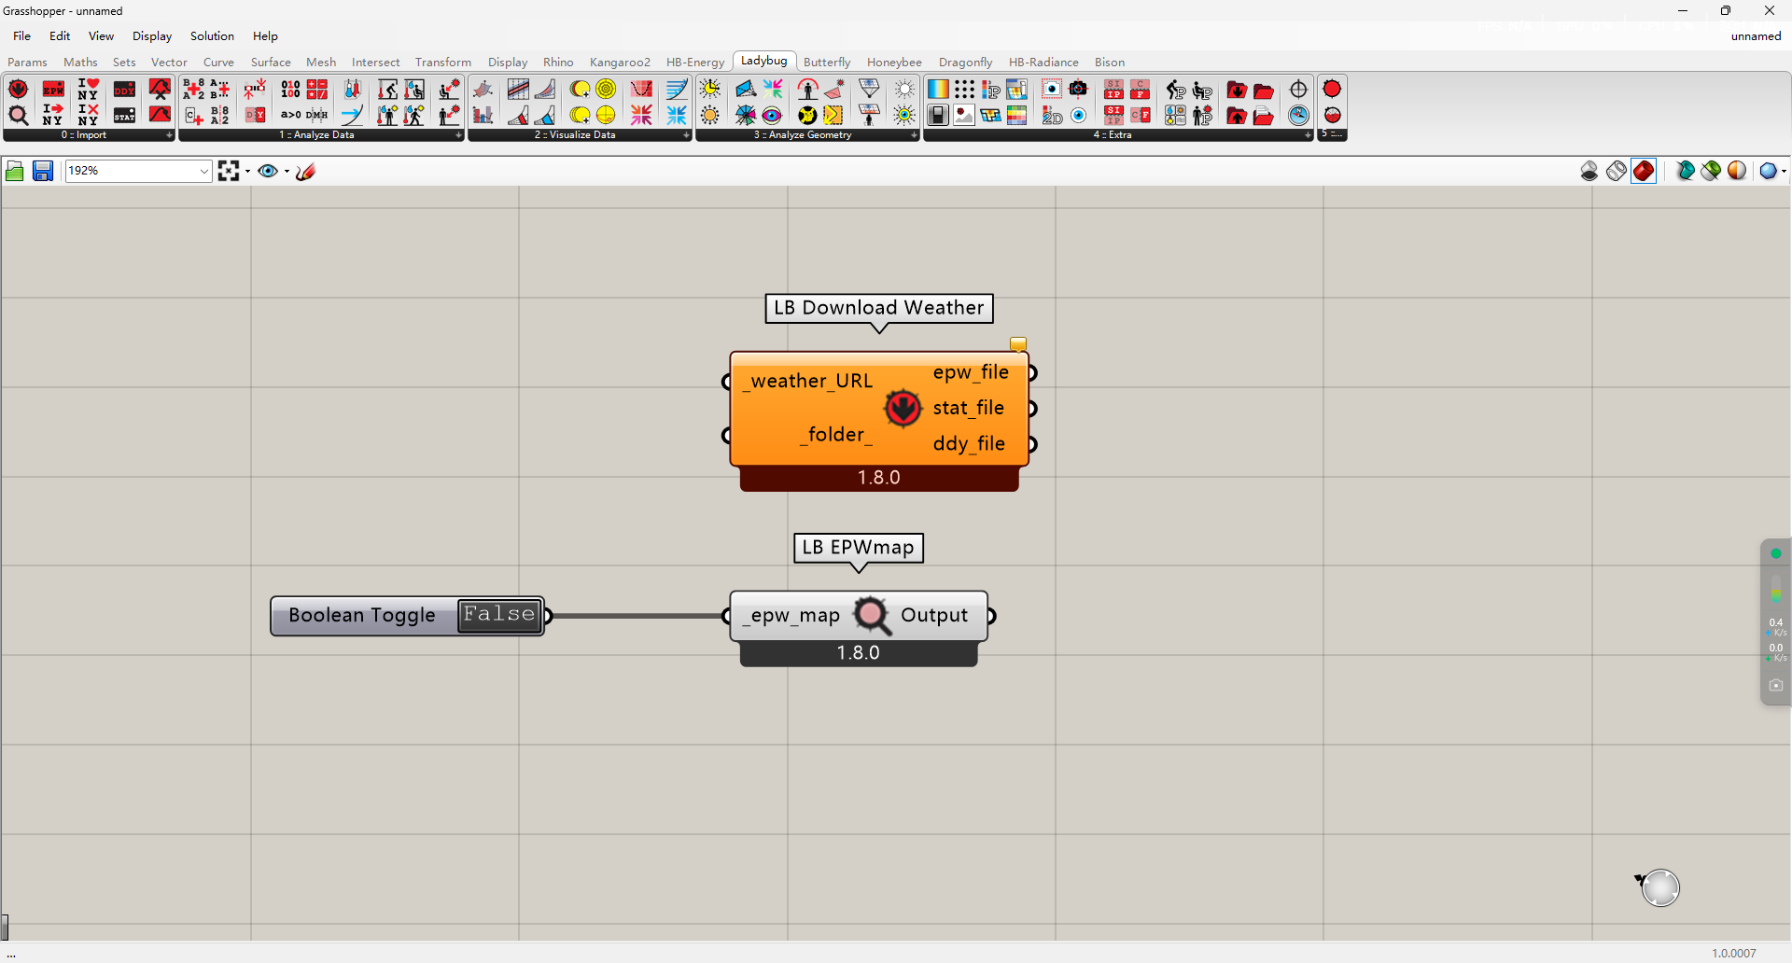Toggle the Boolean Toggle False value

(x=499, y=615)
